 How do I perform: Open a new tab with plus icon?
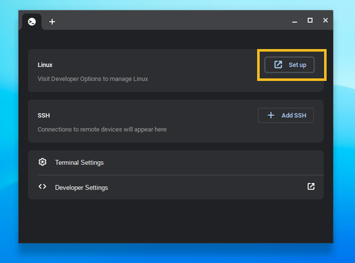(52, 22)
